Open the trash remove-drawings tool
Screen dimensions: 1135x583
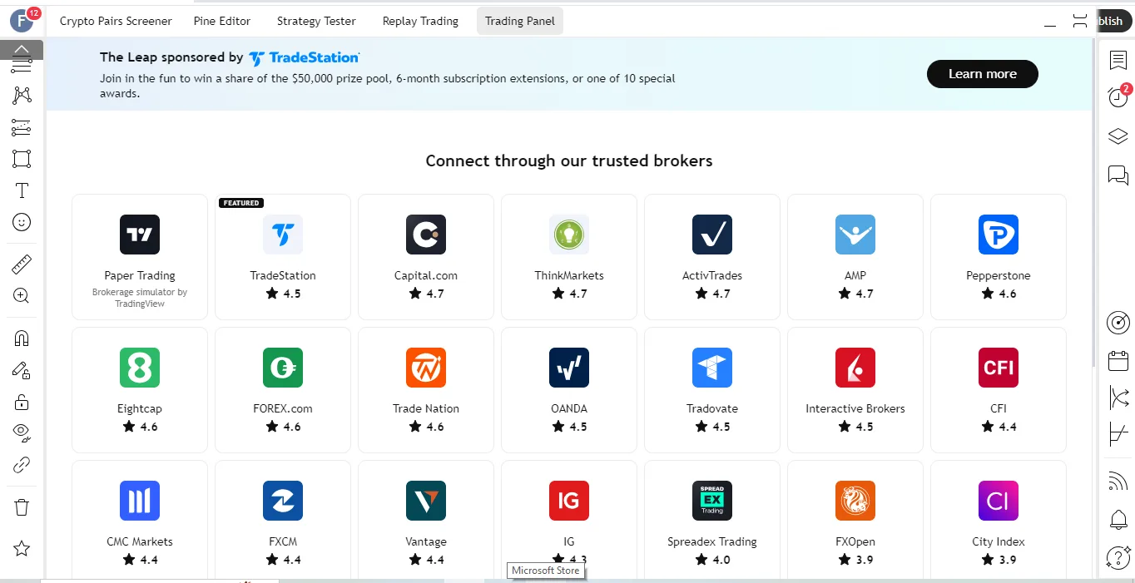pyautogui.click(x=22, y=507)
